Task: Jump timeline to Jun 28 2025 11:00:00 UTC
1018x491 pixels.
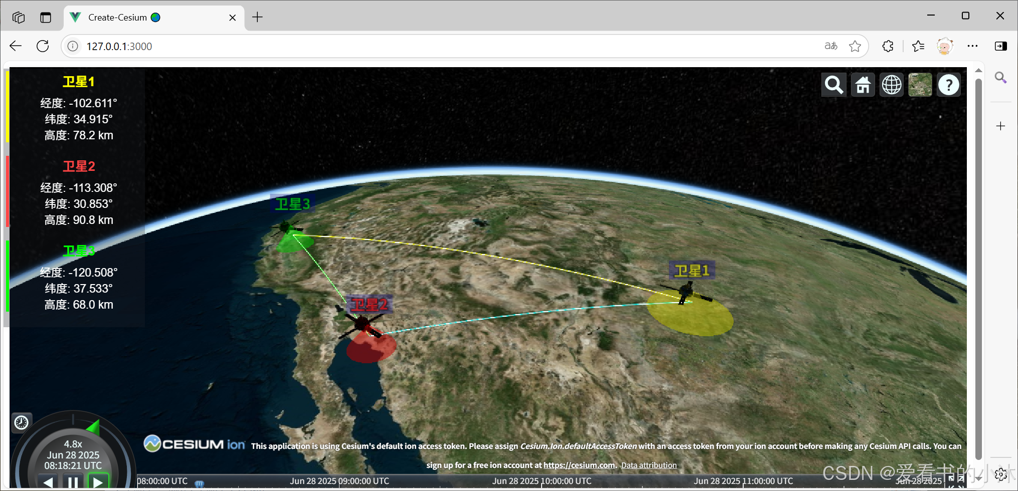Action: (x=744, y=481)
